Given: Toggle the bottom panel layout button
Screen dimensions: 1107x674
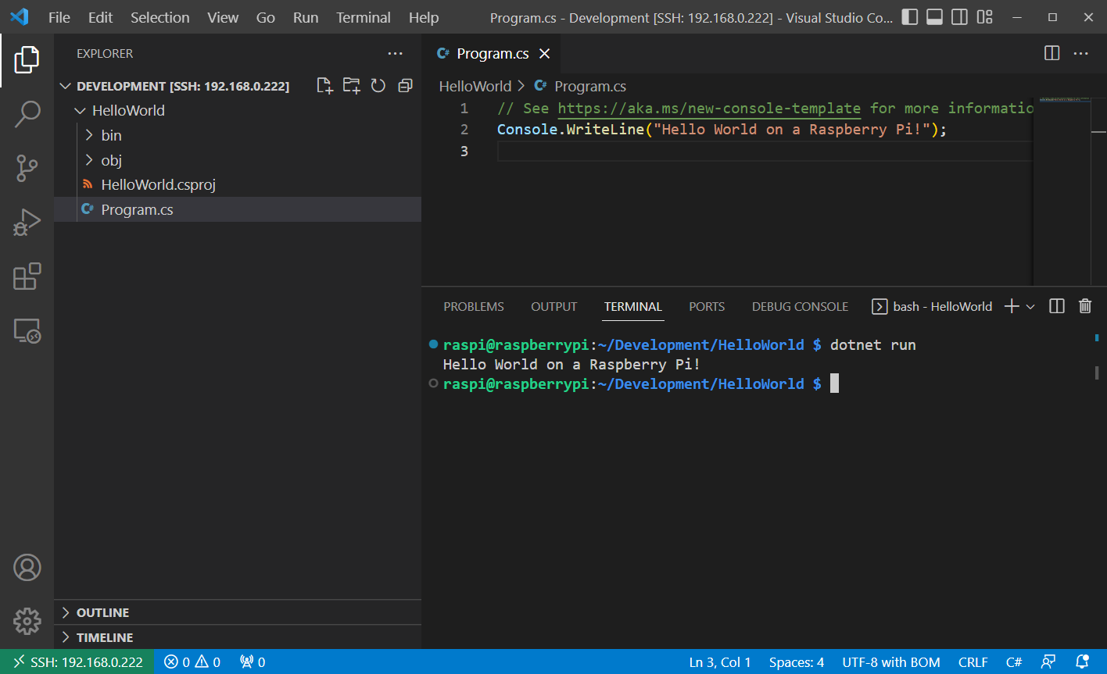Looking at the screenshot, I should [x=934, y=17].
